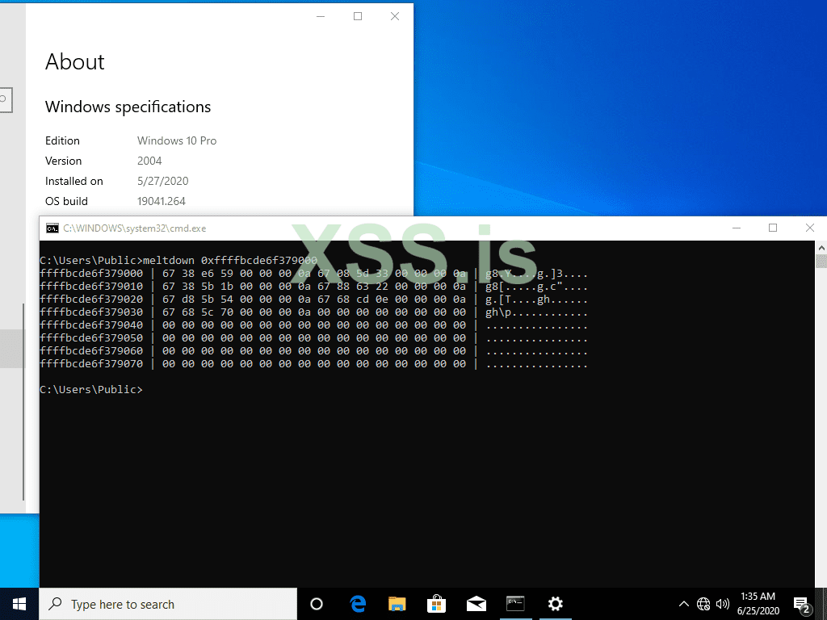Open the Mail app from the taskbar

476,604
